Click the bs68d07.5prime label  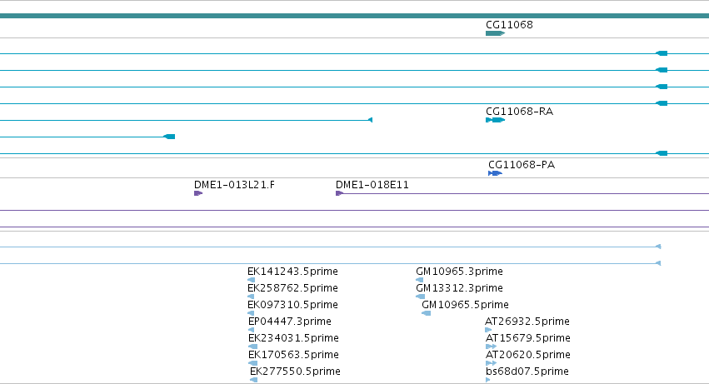(527, 372)
